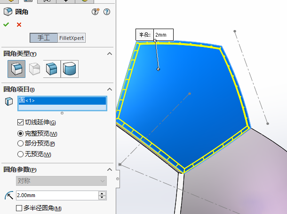Collapse the 圆角项目 section
This screenshot has height=214, width=287.
[x=110, y=89]
